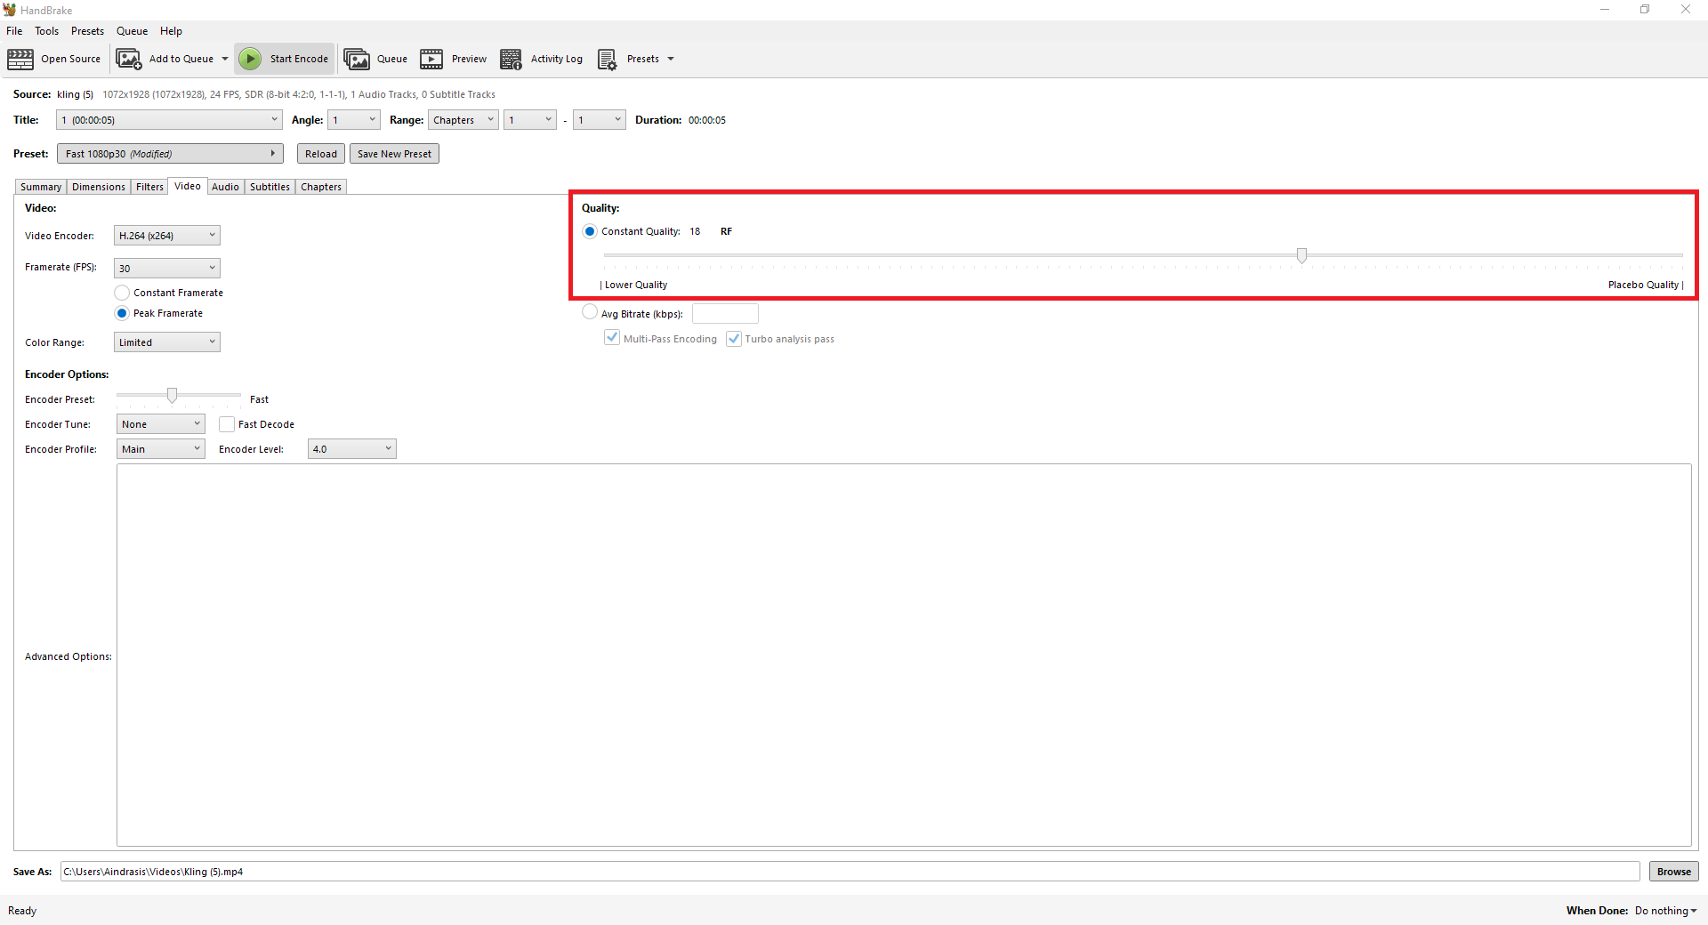This screenshot has width=1708, height=925.
Task: Open the Video Encoder dropdown
Action: 167,236
